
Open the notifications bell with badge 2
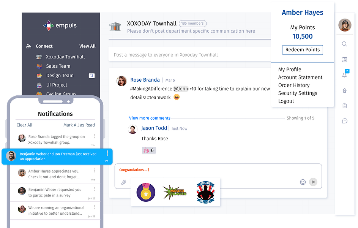(x=345, y=74)
